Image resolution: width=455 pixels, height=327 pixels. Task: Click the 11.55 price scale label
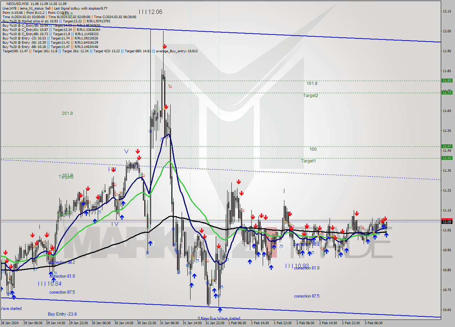pyautogui.click(x=447, y=131)
